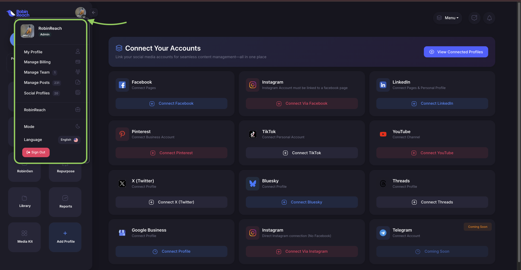Open the chat feedback icon
521x270 pixels.
474,18
